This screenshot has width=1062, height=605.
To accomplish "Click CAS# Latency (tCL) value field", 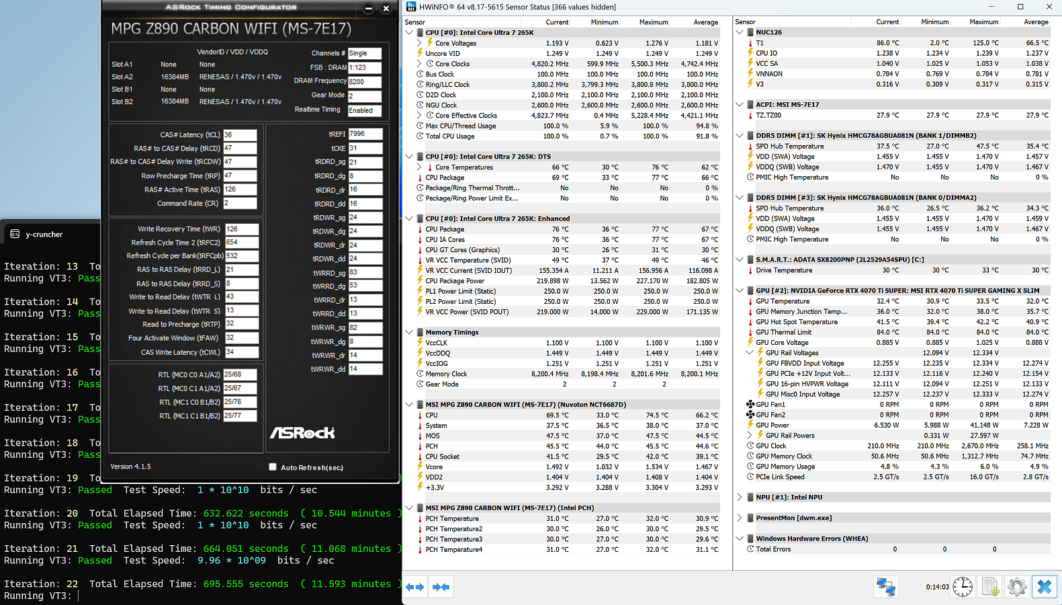I will point(240,134).
